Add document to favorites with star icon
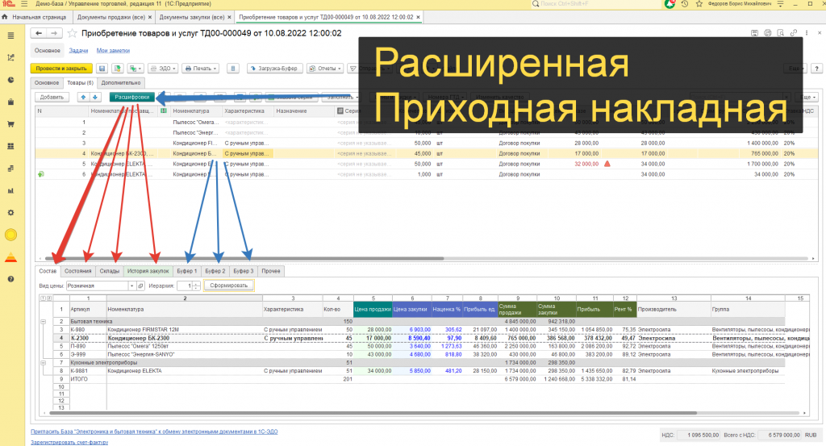This screenshot has width=826, height=446. coord(72,33)
